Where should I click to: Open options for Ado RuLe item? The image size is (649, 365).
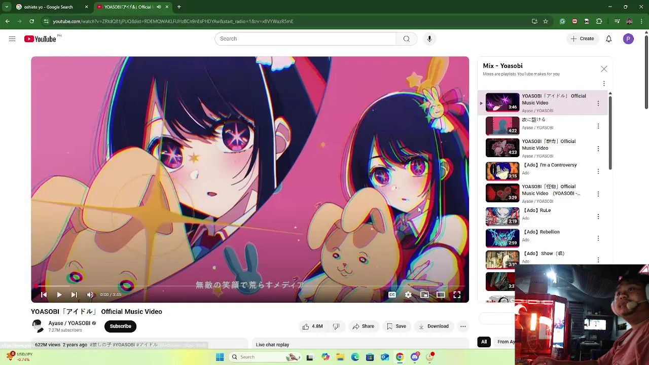pyautogui.click(x=598, y=216)
